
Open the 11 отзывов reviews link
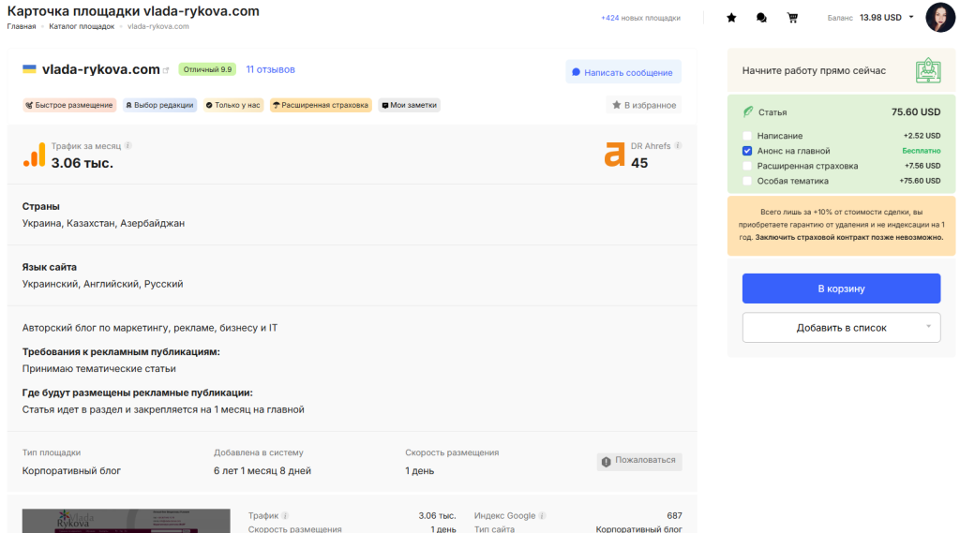270,69
